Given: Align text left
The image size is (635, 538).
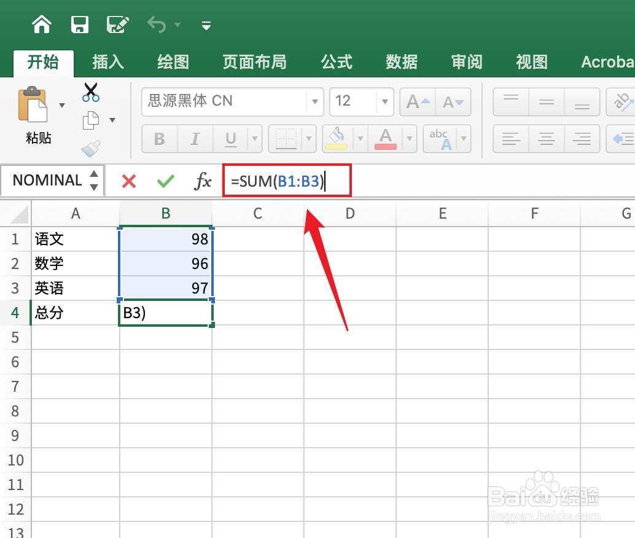Looking at the screenshot, I should [x=511, y=139].
